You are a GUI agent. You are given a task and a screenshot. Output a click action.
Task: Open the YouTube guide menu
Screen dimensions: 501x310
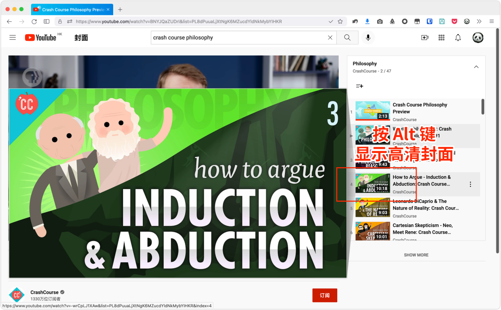[x=13, y=38]
